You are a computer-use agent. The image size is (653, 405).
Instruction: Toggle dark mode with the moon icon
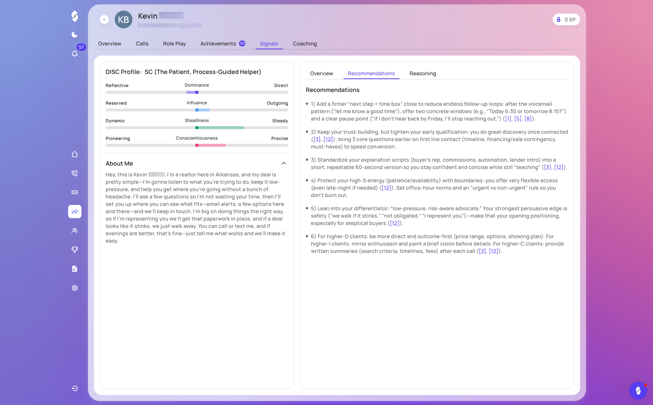(74, 34)
